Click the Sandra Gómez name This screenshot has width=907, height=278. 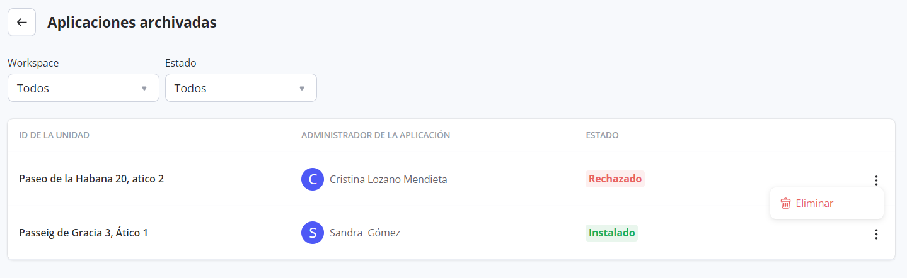point(365,233)
